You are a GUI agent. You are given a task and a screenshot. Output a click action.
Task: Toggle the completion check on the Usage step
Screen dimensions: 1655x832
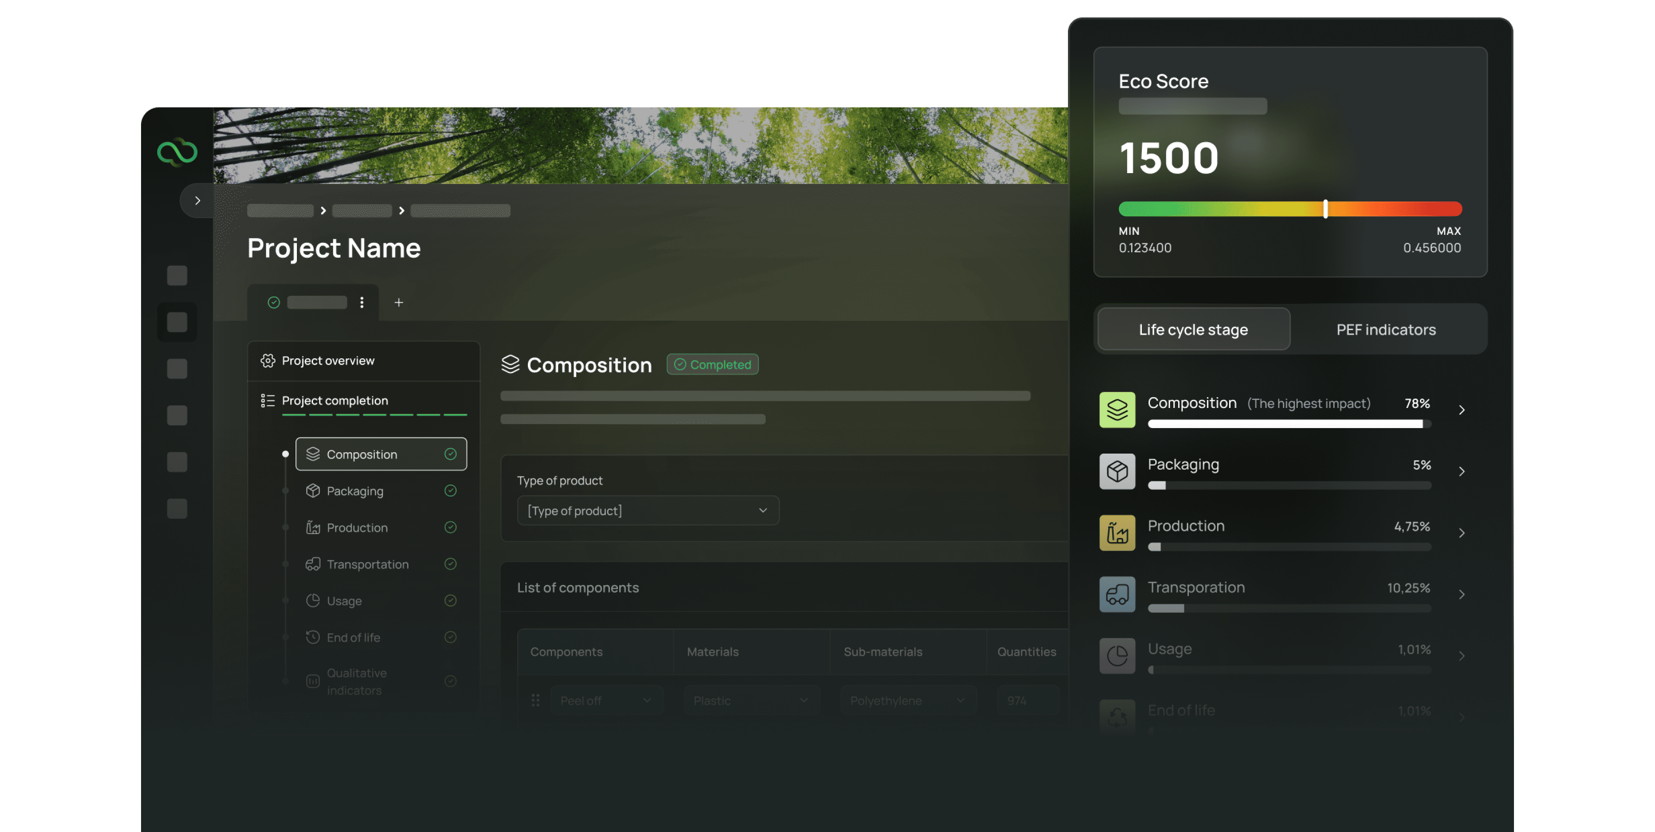coord(451,600)
